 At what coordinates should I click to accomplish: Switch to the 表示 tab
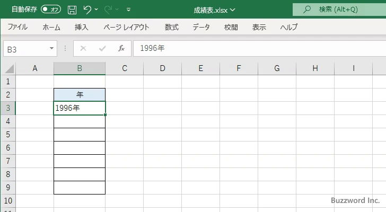pos(259,27)
